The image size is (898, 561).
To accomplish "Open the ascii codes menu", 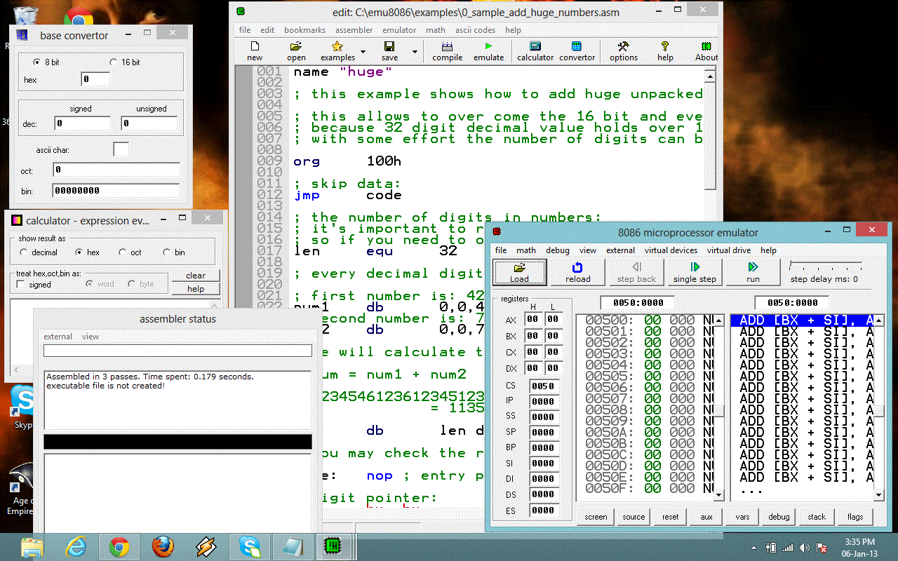I will pyautogui.click(x=475, y=30).
